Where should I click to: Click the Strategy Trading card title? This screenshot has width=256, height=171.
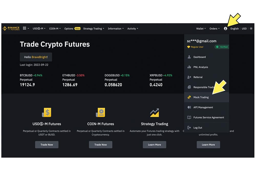[x=154, y=124]
